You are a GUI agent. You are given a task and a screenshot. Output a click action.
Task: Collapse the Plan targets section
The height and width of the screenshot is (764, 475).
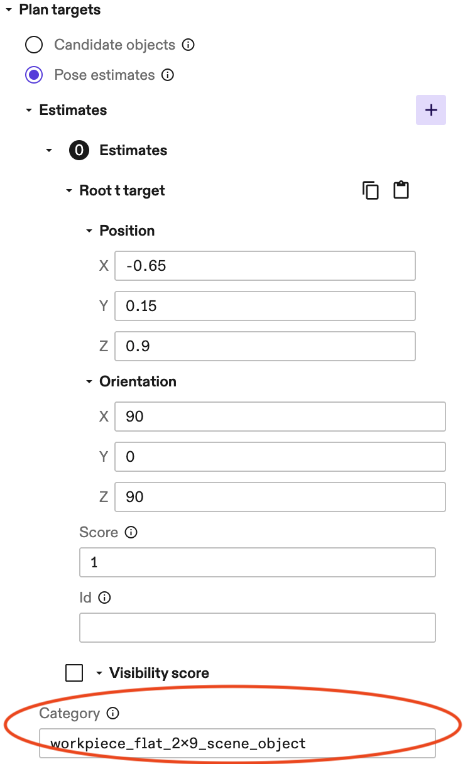[8, 9]
